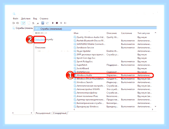Screen dimensions: 169x129
Task: Select the WalletService row name
Action: (x=83, y=72)
